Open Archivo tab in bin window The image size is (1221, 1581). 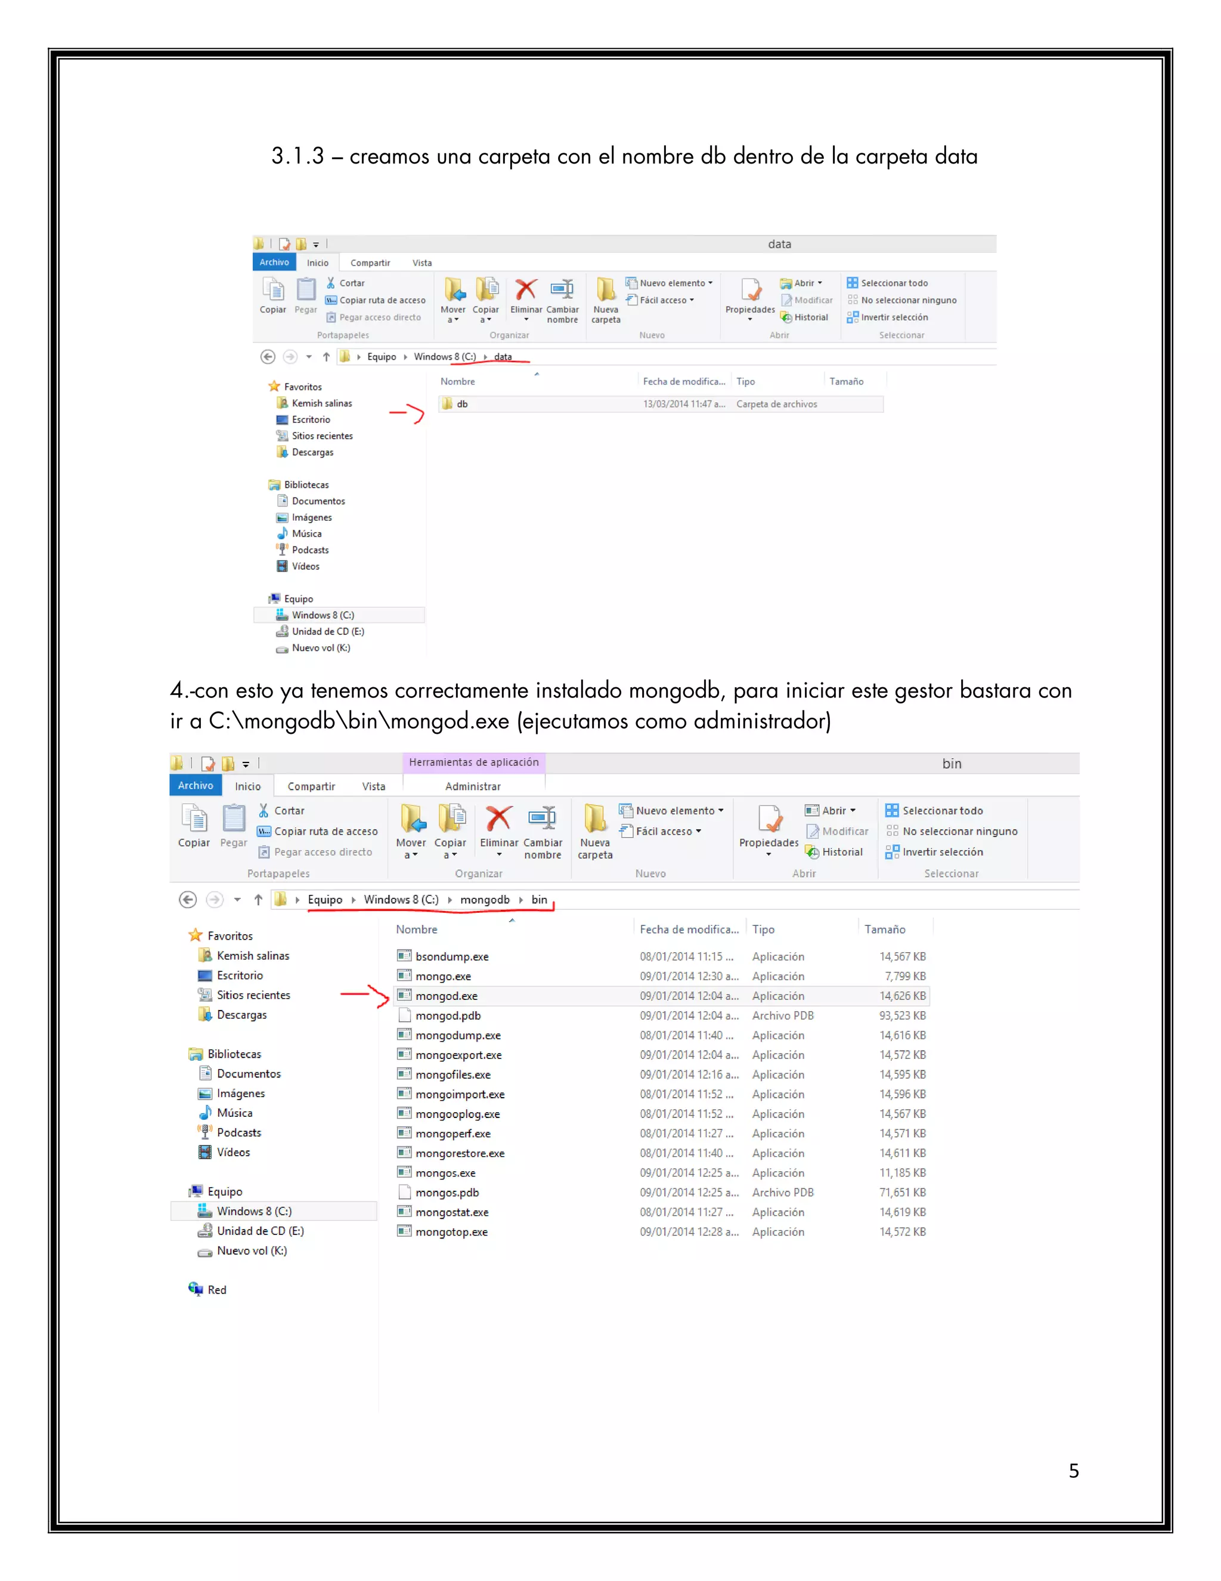(x=196, y=786)
